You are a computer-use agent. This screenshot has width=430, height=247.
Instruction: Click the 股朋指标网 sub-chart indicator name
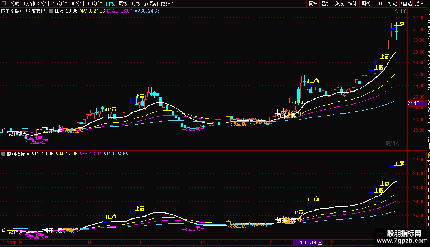[x=18, y=154]
